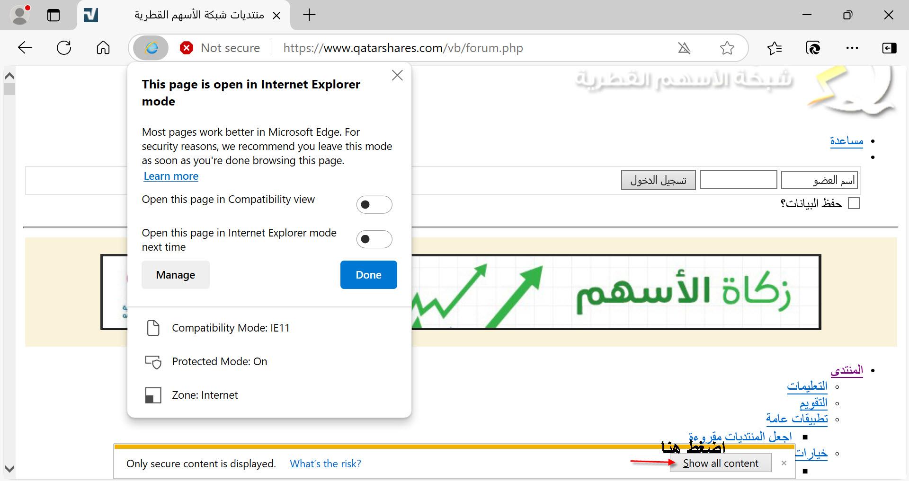Open the Favorites list icon
The height and width of the screenshot is (481, 909).
[x=775, y=48]
